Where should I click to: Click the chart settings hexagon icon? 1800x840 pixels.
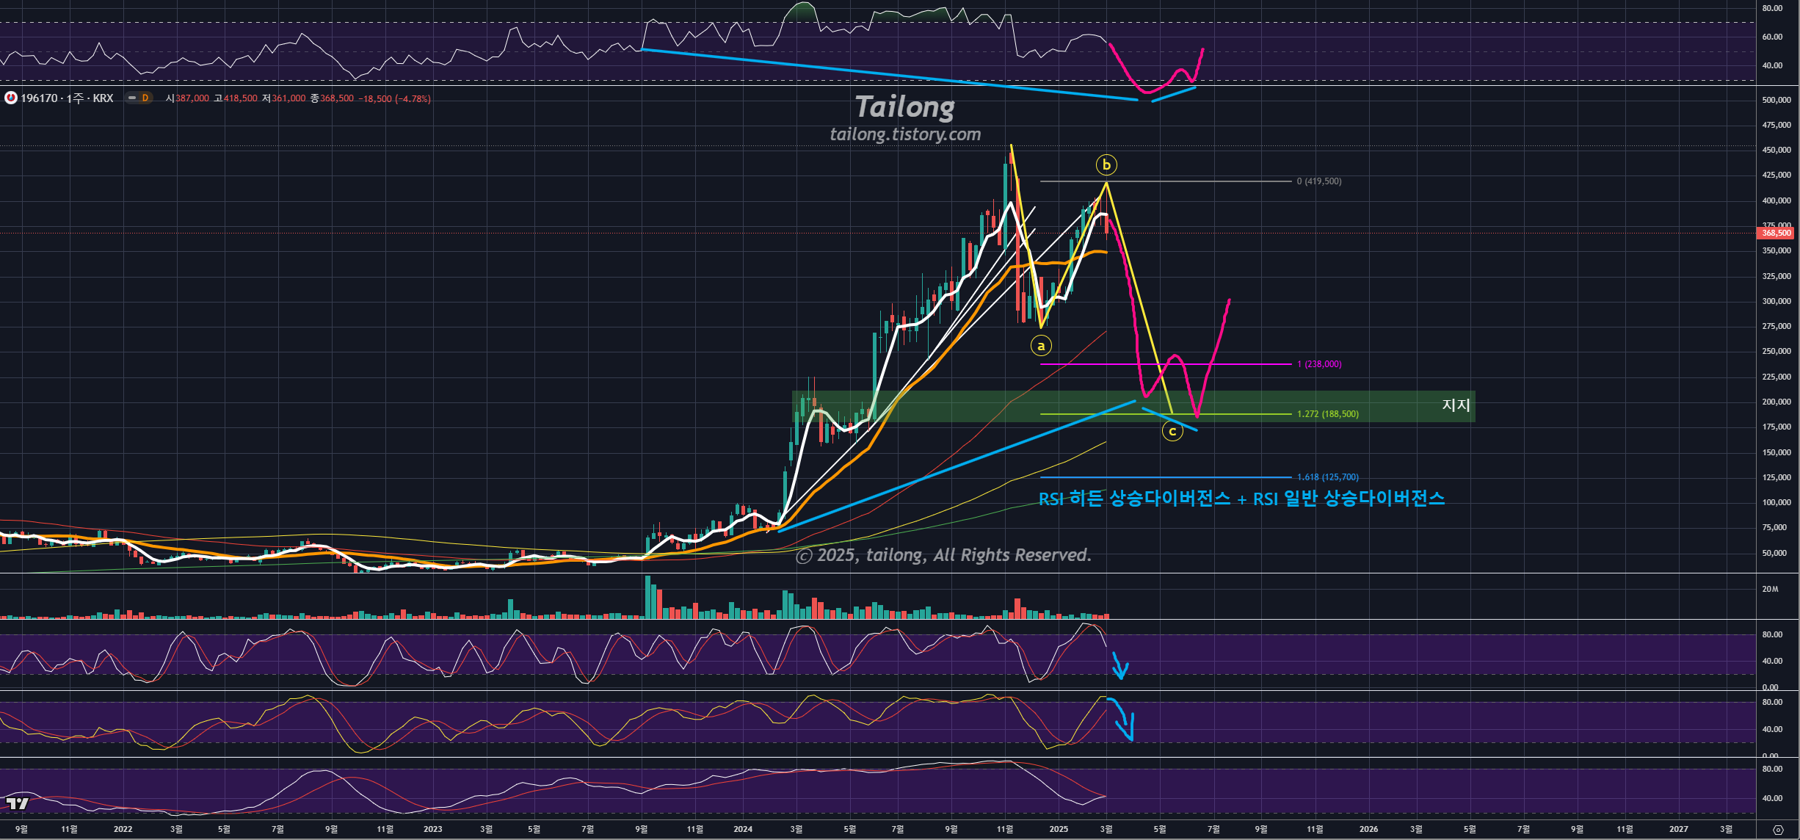(x=1778, y=830)
